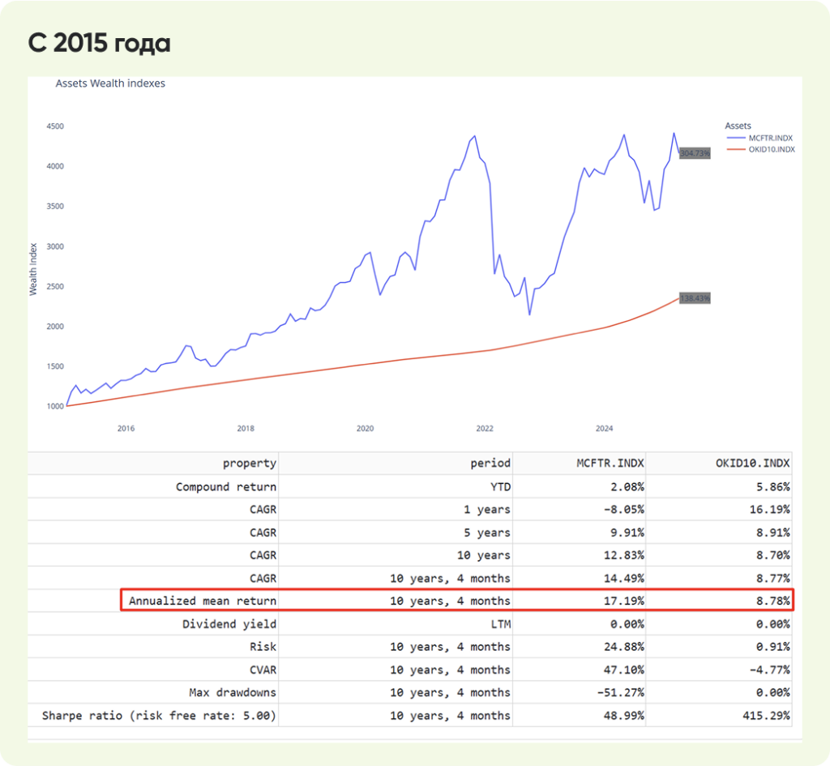Click the 2.08% value cell

pos(627,486)
